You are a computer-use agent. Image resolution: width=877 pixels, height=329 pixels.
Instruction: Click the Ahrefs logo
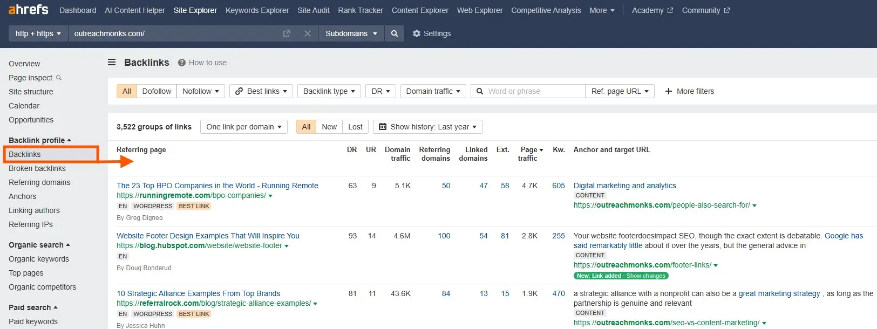coord(28,10)
